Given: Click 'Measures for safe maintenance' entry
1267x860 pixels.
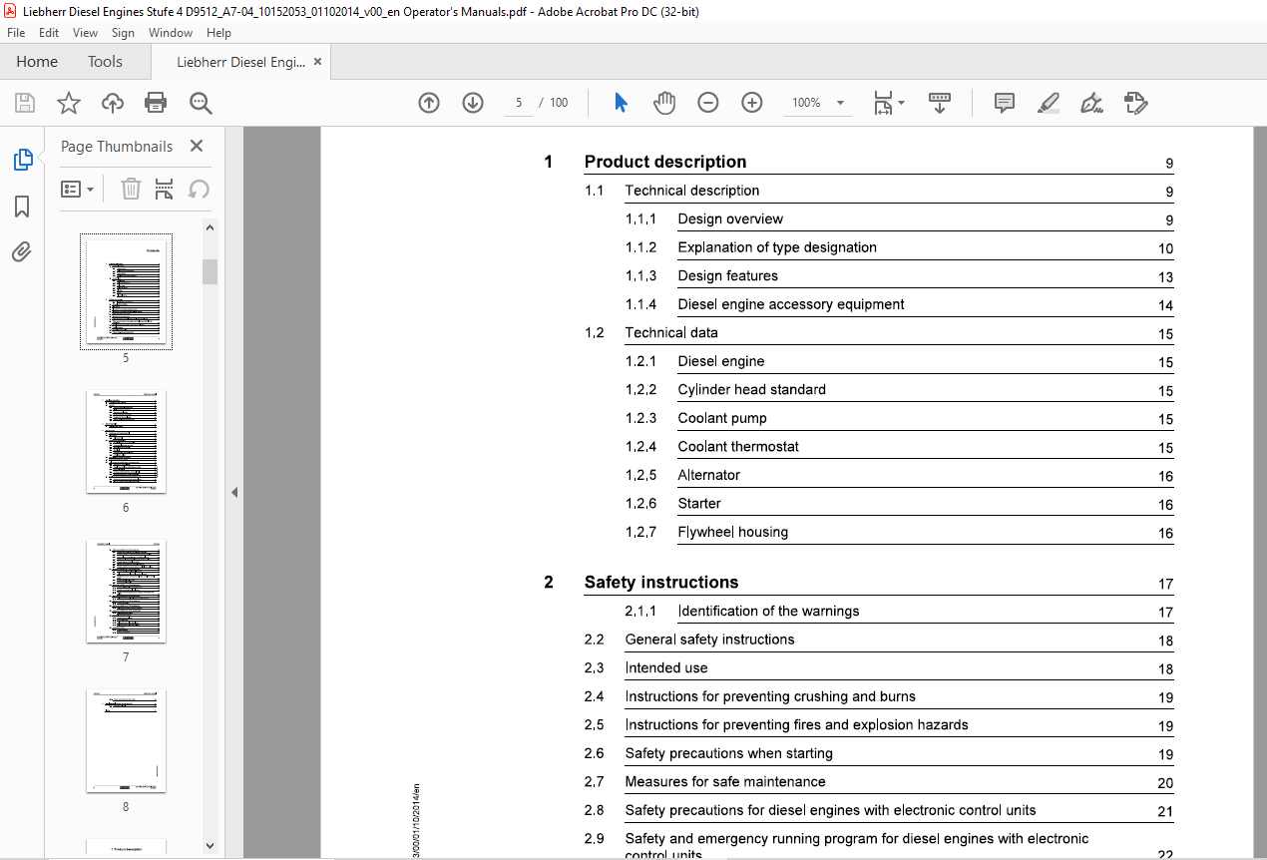Looking at the screenshot, I should (x=725, y=782).
